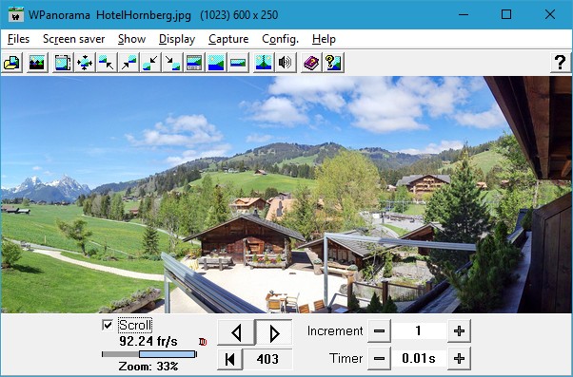Move the window to the top-left corner icon
The height and width of the screenshot is (377, 573).
pos(107,63)
